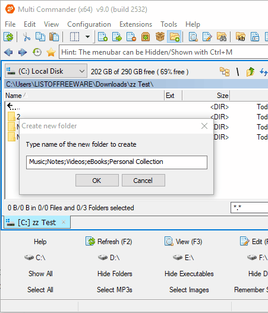This screenshot has width=268, height=313.
Task: Expand the (C:) Local Disk drive dropdown
Action: tap(46, 71)
